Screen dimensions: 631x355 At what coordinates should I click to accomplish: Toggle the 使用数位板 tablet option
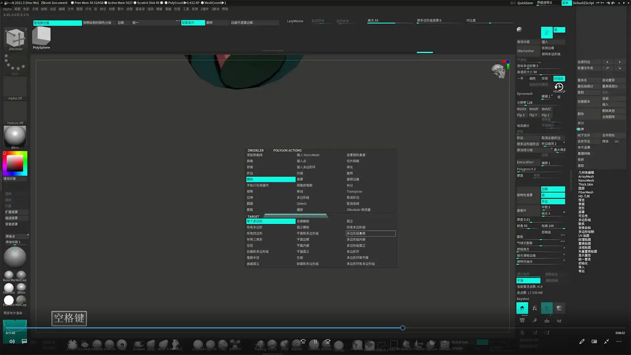(x=58, y=23)
